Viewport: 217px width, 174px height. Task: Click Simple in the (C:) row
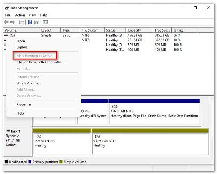pos(46,36)
